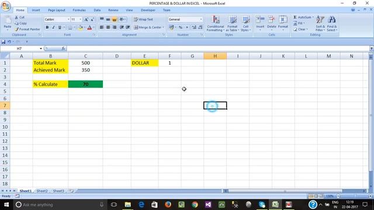This screenshot has width=374, height=210.
Task: Align cell text right
Action: pyautogui.click(x=115, y=27)
